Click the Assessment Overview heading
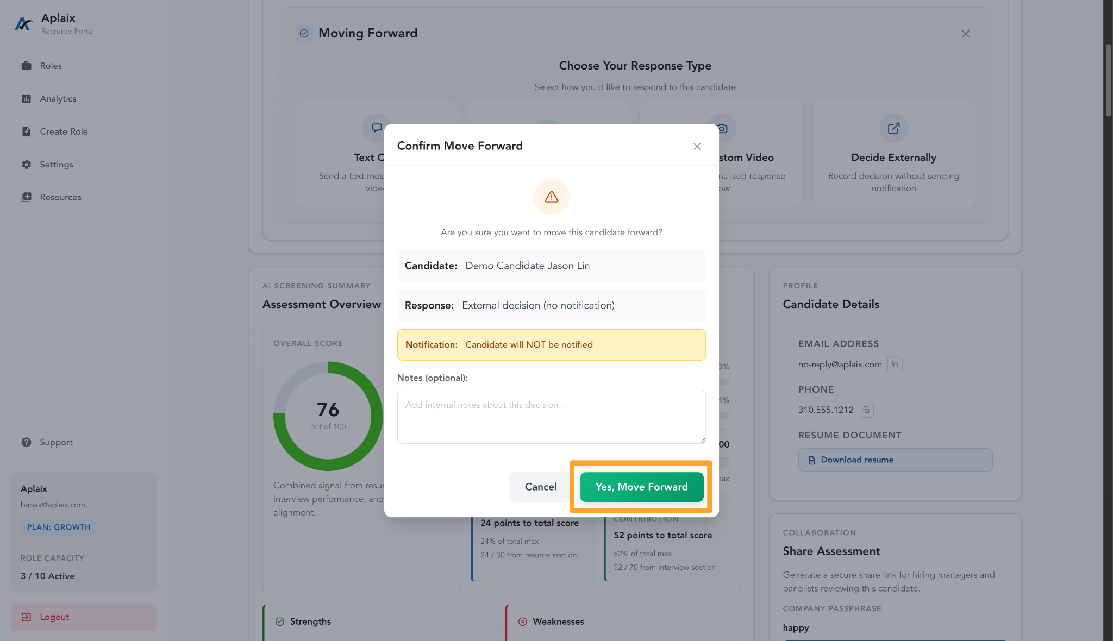This screenshot has width=1113, height=641. [322, 305]
